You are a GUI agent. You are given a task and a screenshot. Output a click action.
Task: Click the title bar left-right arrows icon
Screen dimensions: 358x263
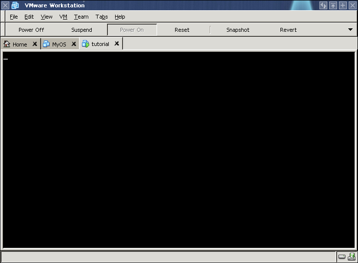point(323,5)
